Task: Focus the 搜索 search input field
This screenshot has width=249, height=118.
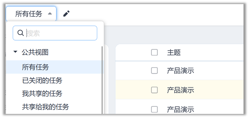Action: pyautogui.click(x=61, y=33)
